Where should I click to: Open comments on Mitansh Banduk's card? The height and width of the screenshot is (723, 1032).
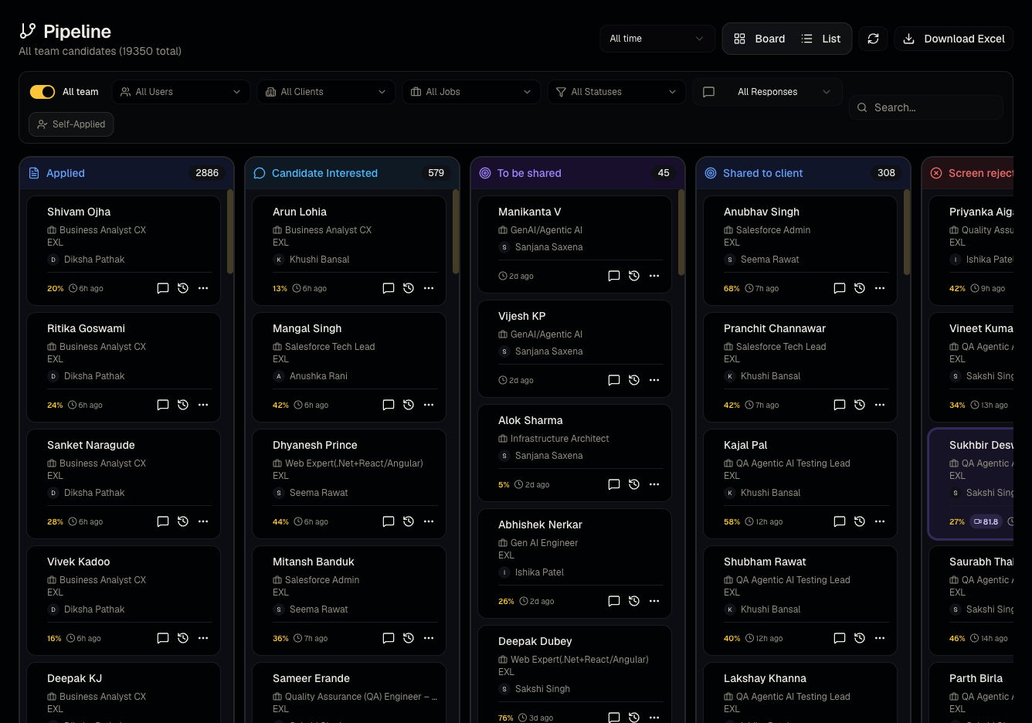click(x=389, y=638)
